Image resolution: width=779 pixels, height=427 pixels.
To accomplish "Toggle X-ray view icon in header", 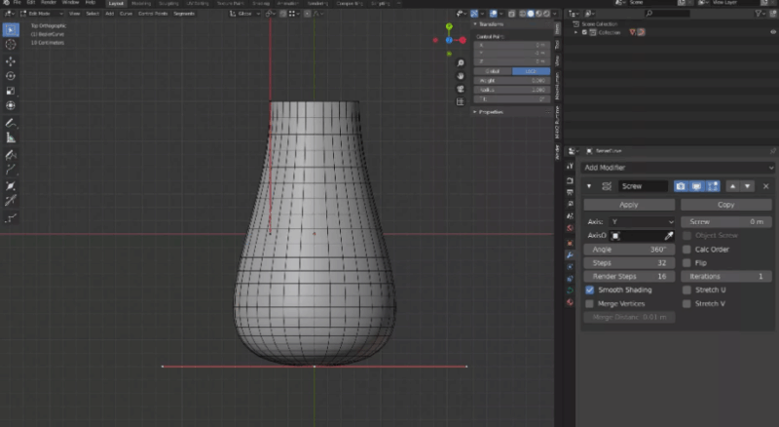I will pyautogui.click(x=512, y=14).
